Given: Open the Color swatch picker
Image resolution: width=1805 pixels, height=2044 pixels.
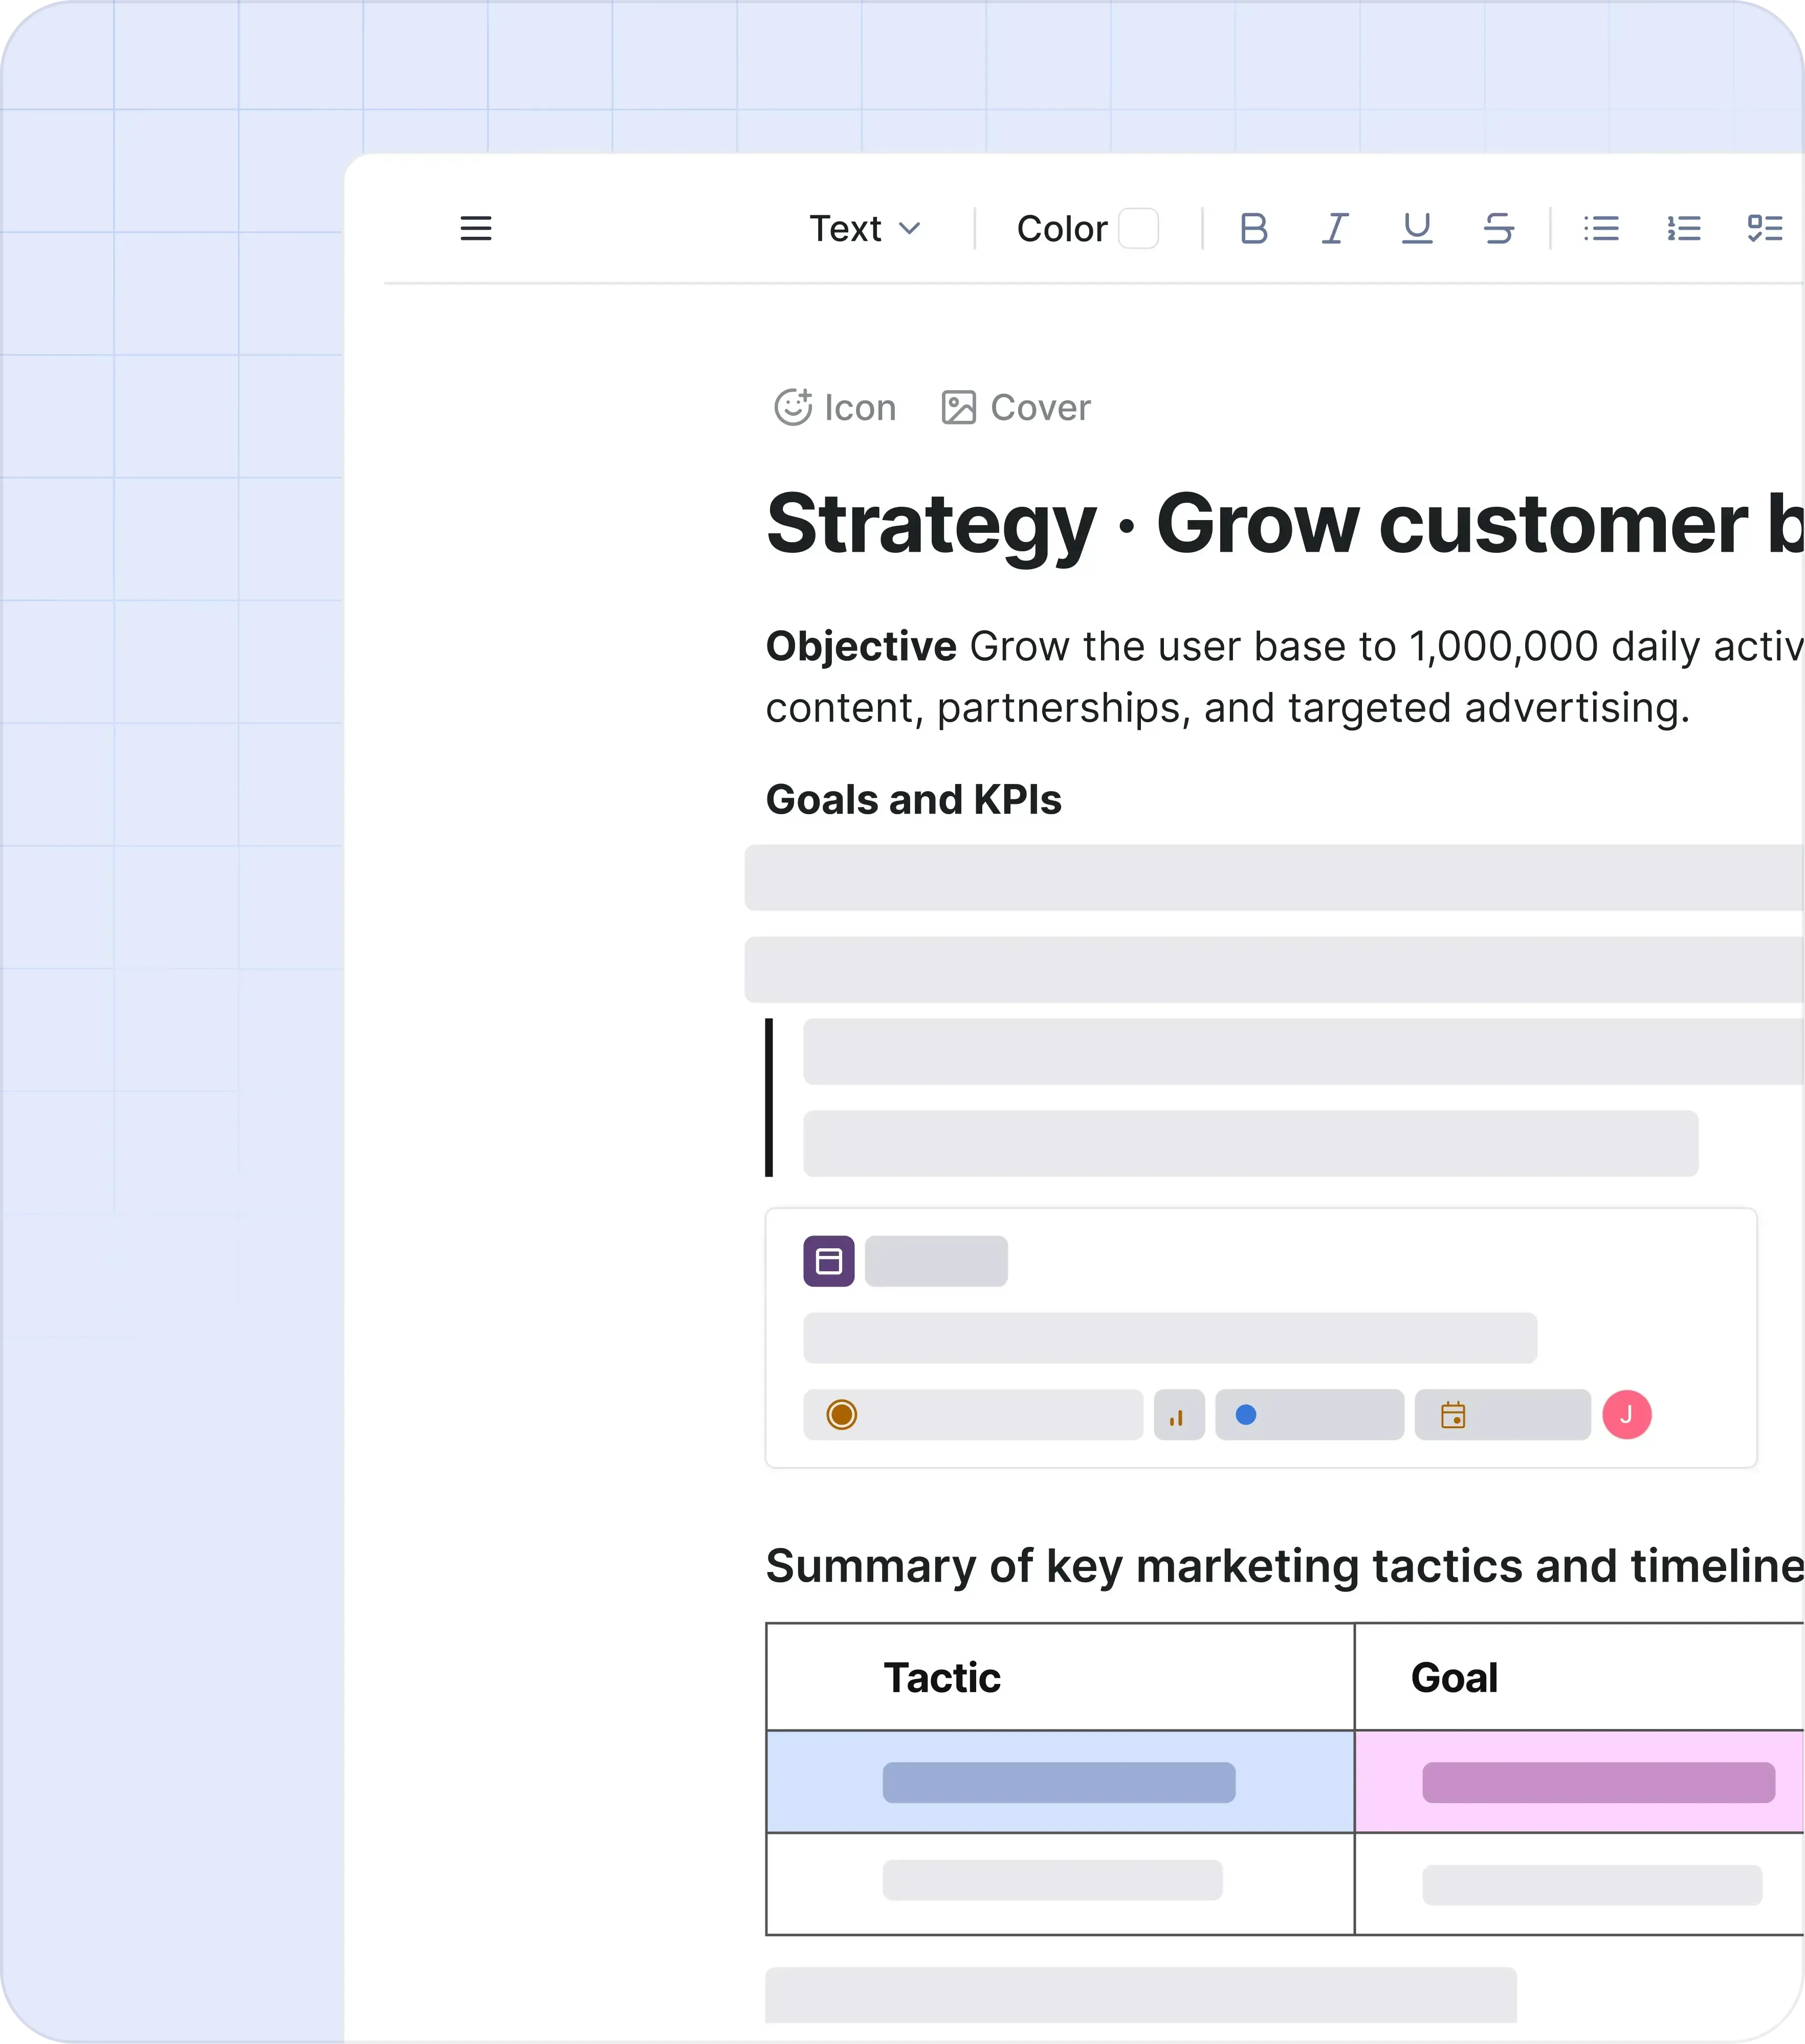Looking at the screenshot, I should pyautogui.click(x=1139, y=229).
